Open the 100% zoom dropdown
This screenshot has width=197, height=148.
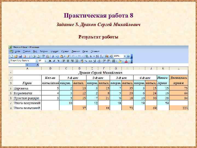click(125, 56)
